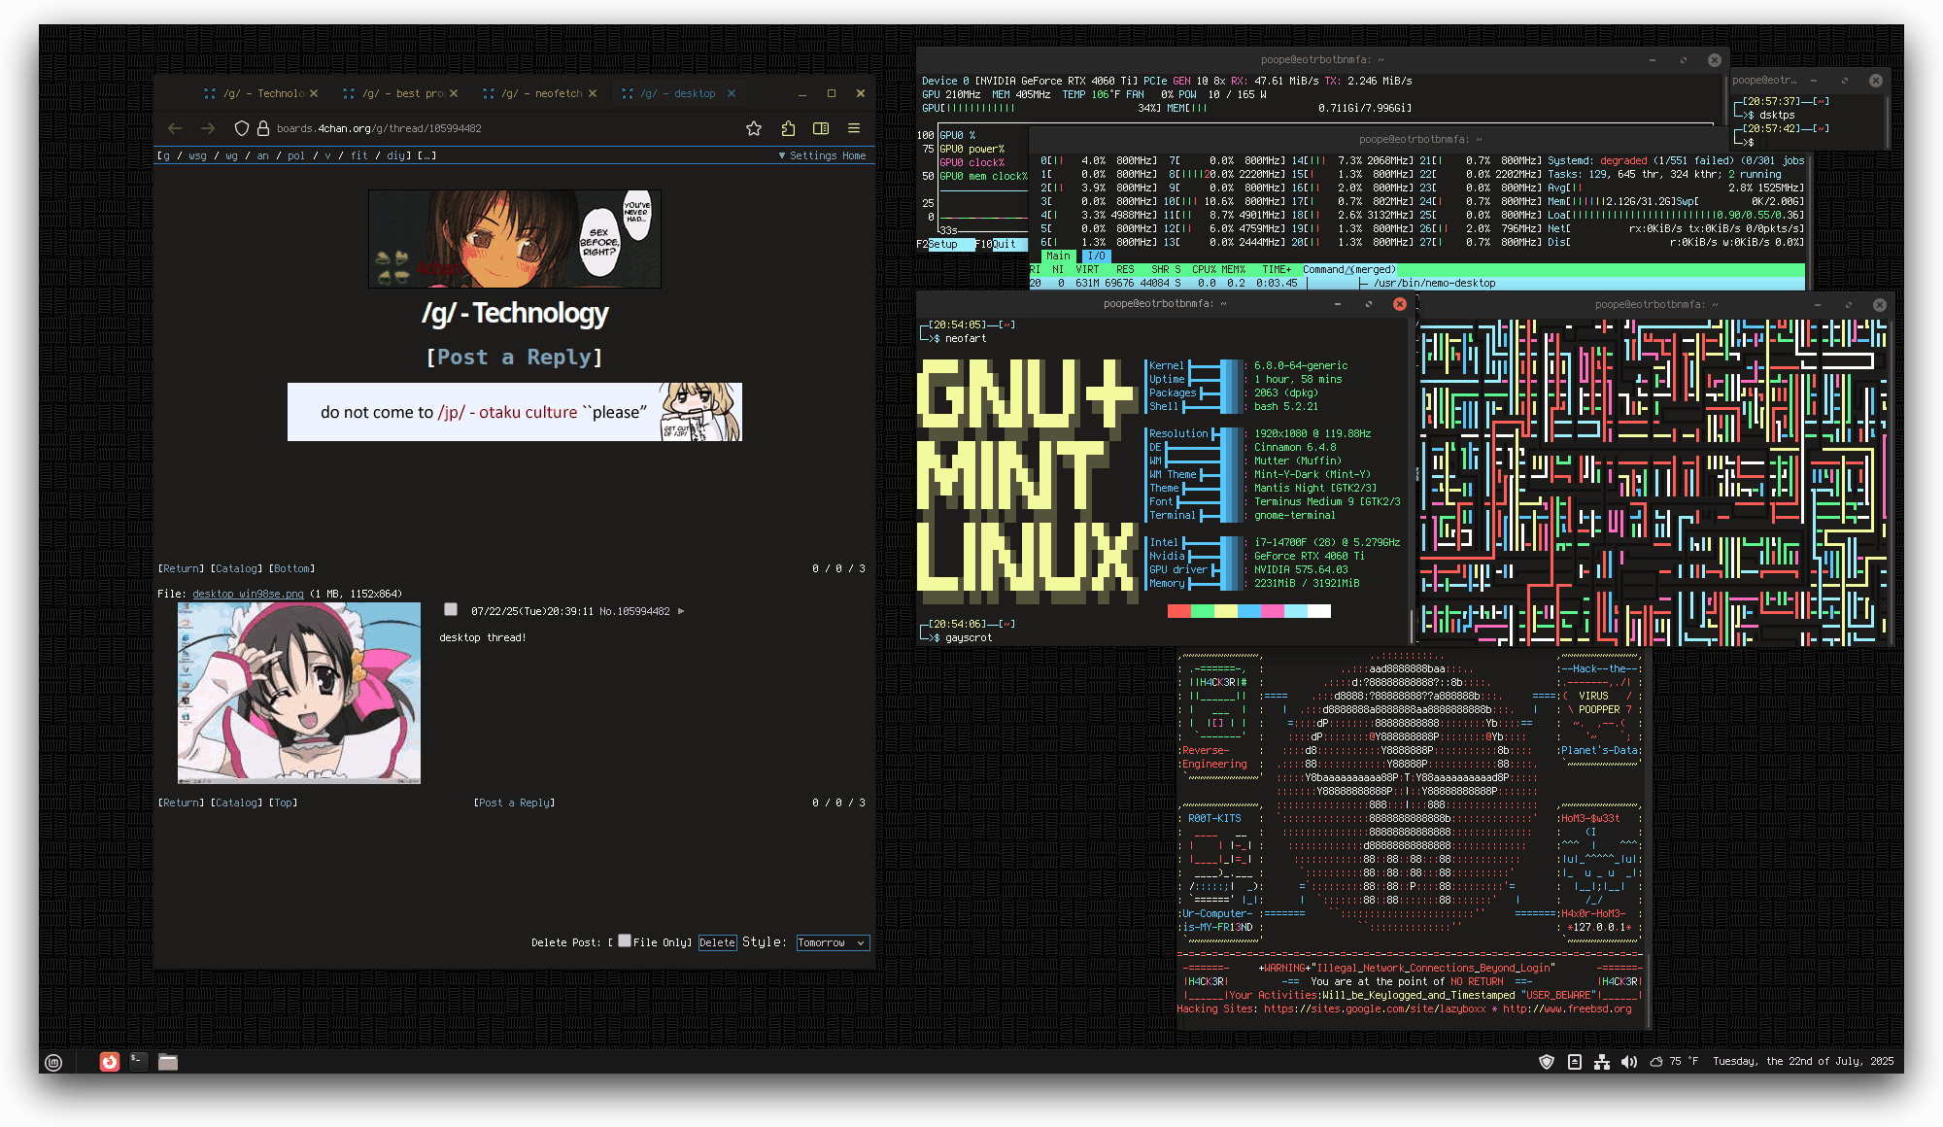Viewport: 1943px width, 1127px height.
Task: Click the white color block in neofart output
Action: pyautogui.click(x=1319, y=611)
